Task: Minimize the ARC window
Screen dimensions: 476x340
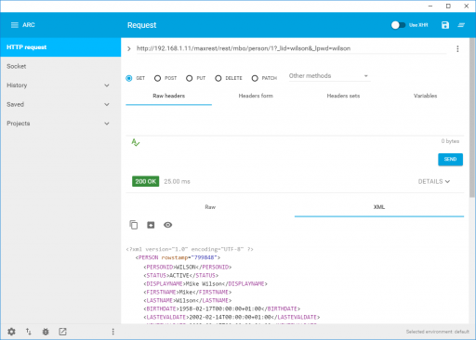Action: point(430,7)
